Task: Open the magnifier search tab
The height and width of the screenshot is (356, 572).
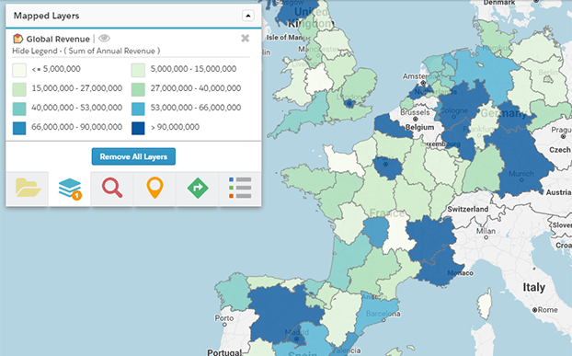Action: [112, 188]
